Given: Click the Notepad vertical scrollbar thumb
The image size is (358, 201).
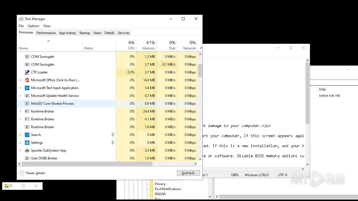Looking at the screenshot, I should [307, 93].
